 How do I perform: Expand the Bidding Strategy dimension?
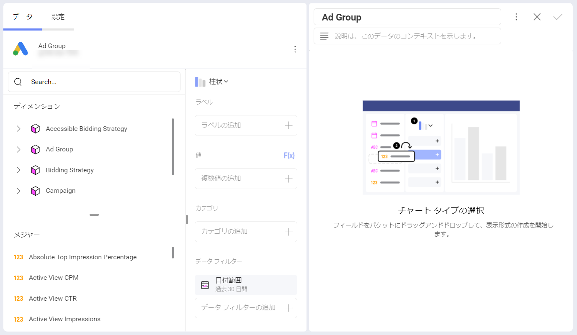18,170
